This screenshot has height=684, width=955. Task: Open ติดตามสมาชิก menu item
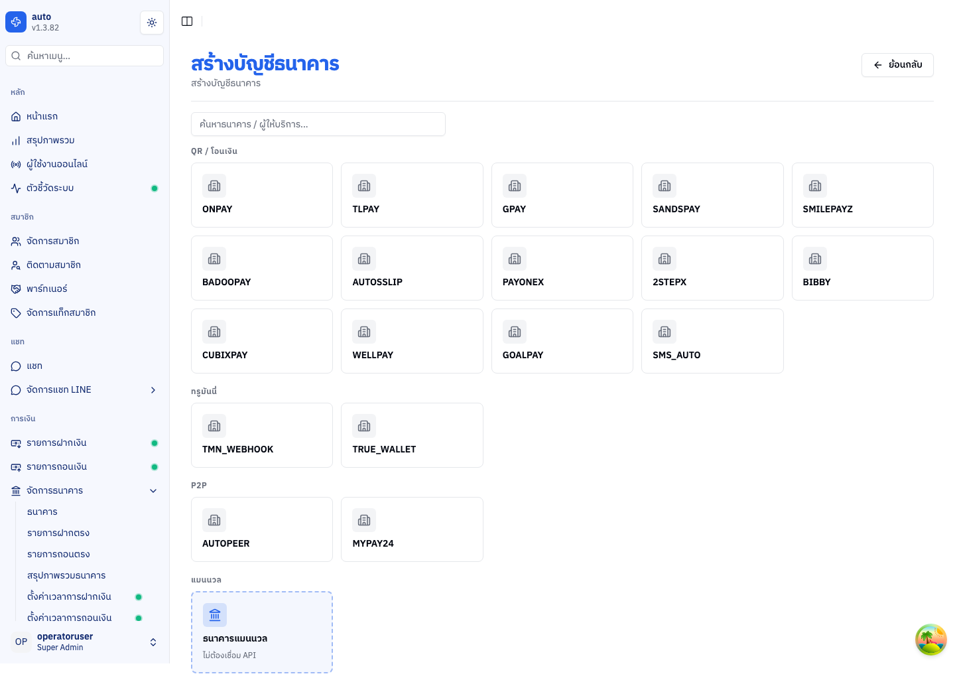click(85, 265)
